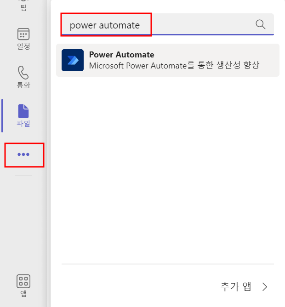Open the 추가 앱 (more apps) link

[x=236, y=287]
